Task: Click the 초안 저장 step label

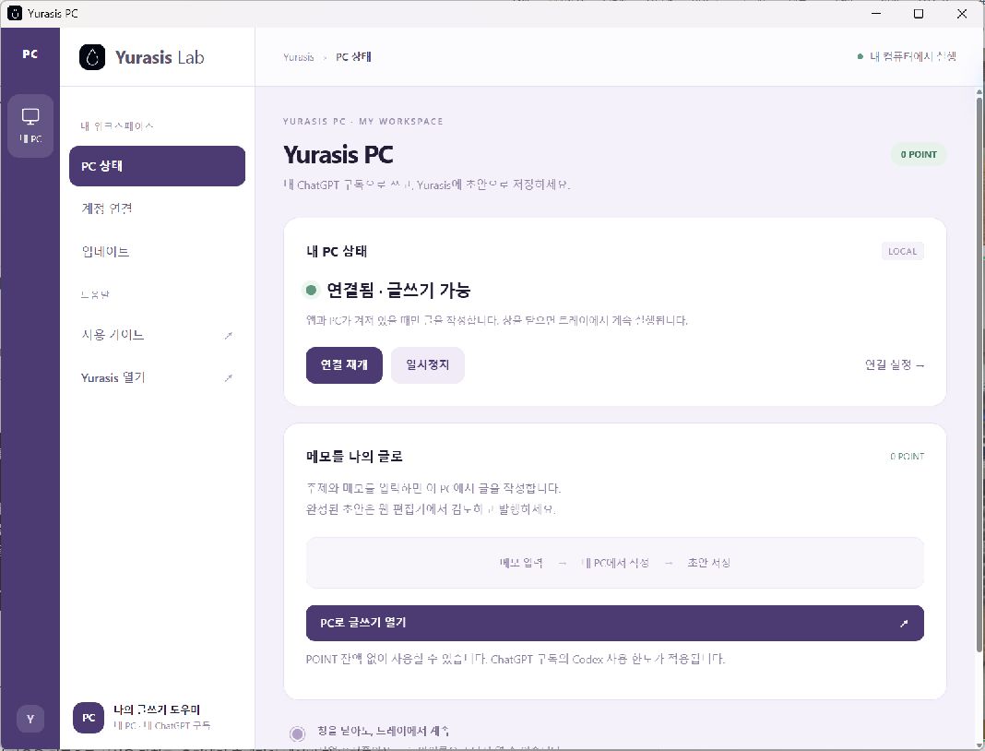Action: click(x=708, y=563)
